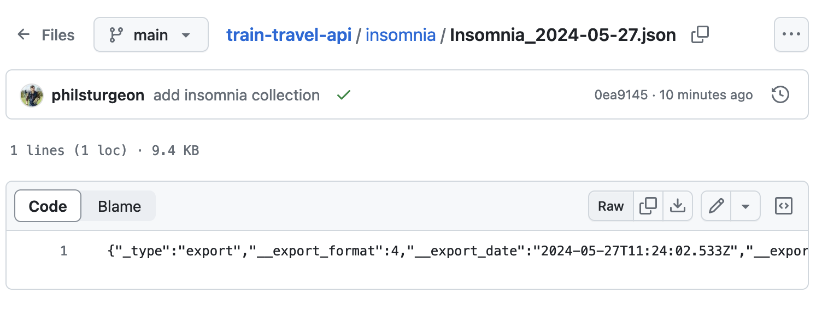Copy file path using the copy icon
The image size is (822, 310).
click(700, 35)
